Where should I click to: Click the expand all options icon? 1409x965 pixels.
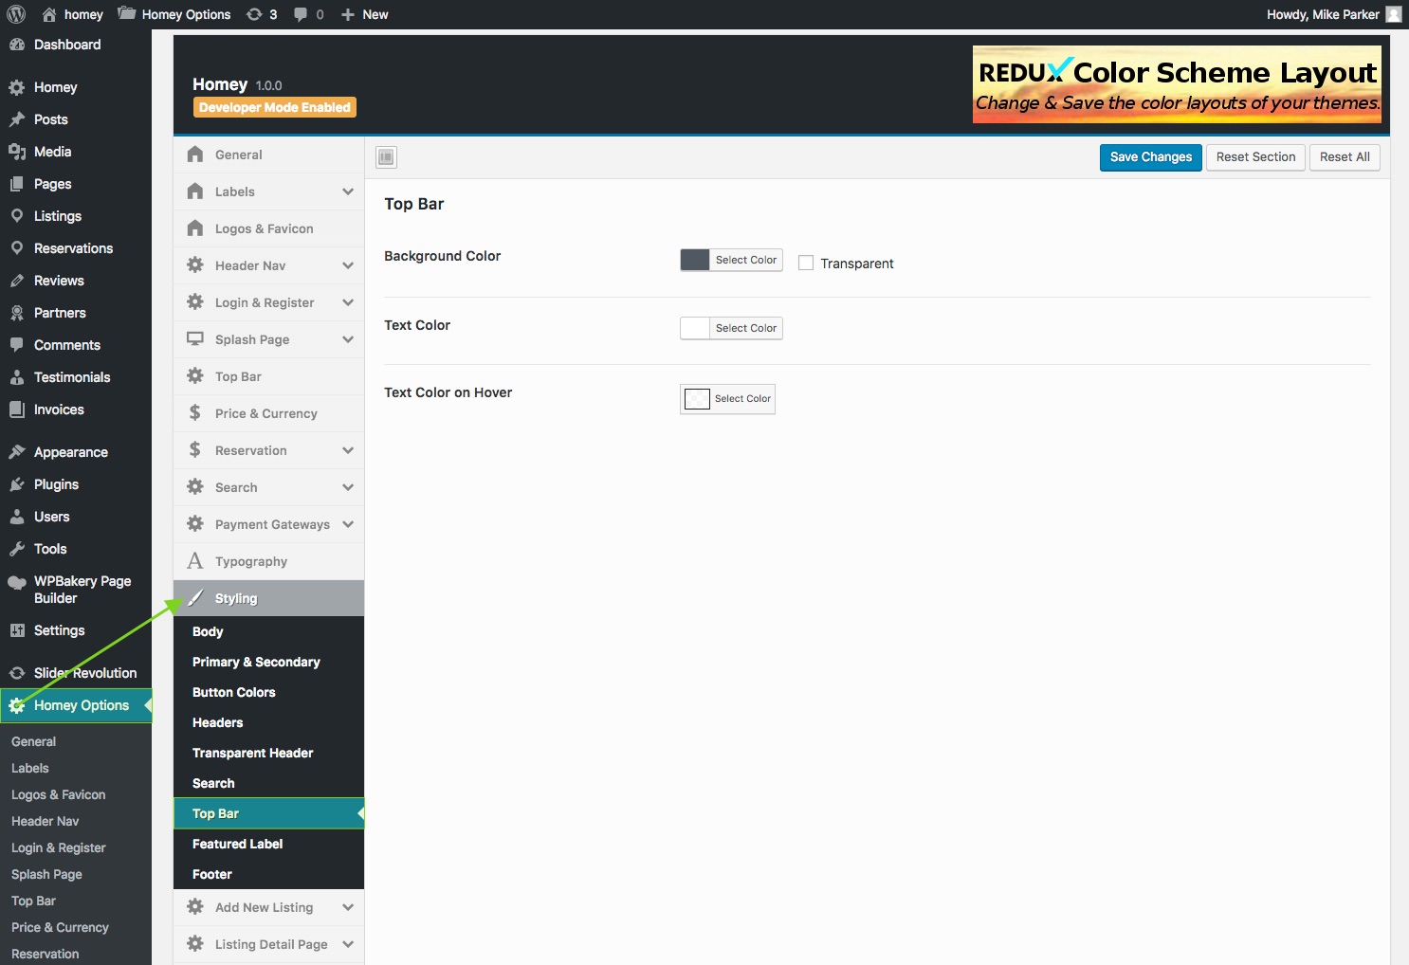(386, 157)
